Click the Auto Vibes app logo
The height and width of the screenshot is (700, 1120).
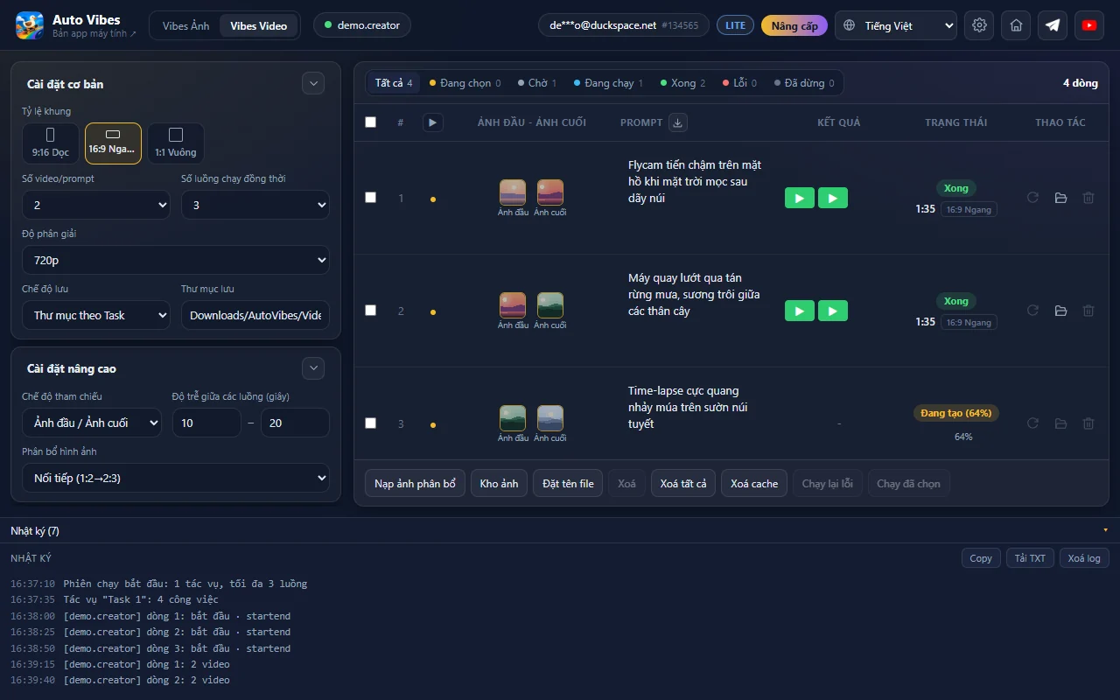30,25
